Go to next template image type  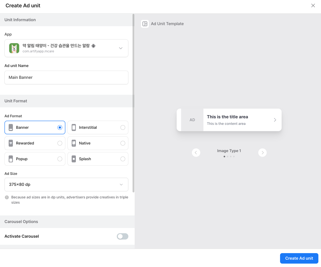(262, 153)
